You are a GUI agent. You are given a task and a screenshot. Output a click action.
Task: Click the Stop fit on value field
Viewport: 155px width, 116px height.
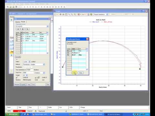[28, 73]
